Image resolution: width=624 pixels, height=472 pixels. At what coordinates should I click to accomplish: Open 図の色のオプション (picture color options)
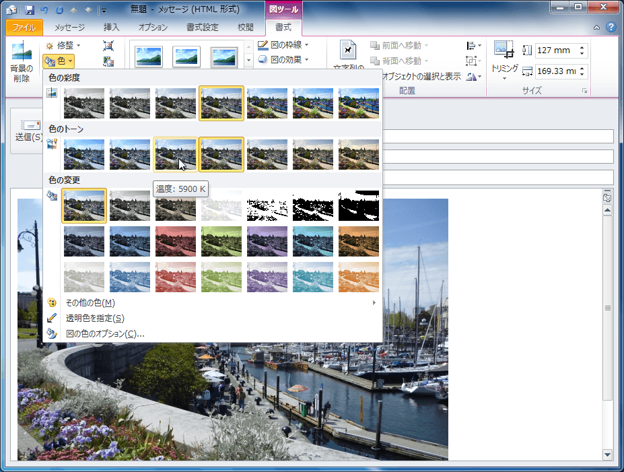coord(104,333)
